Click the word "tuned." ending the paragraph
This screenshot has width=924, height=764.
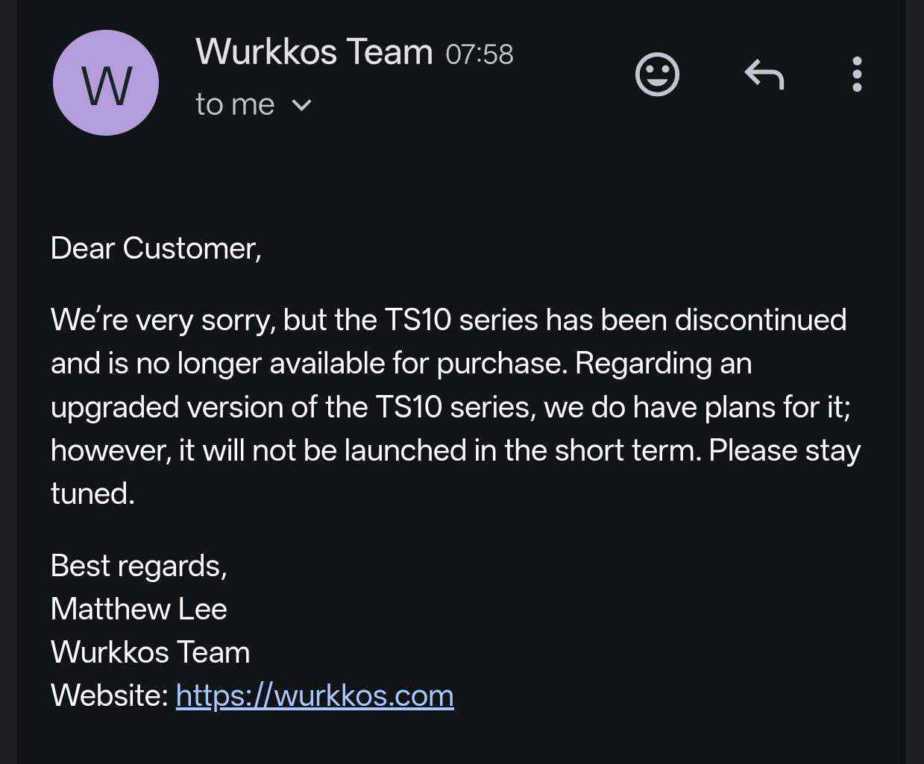coord(92,493)
